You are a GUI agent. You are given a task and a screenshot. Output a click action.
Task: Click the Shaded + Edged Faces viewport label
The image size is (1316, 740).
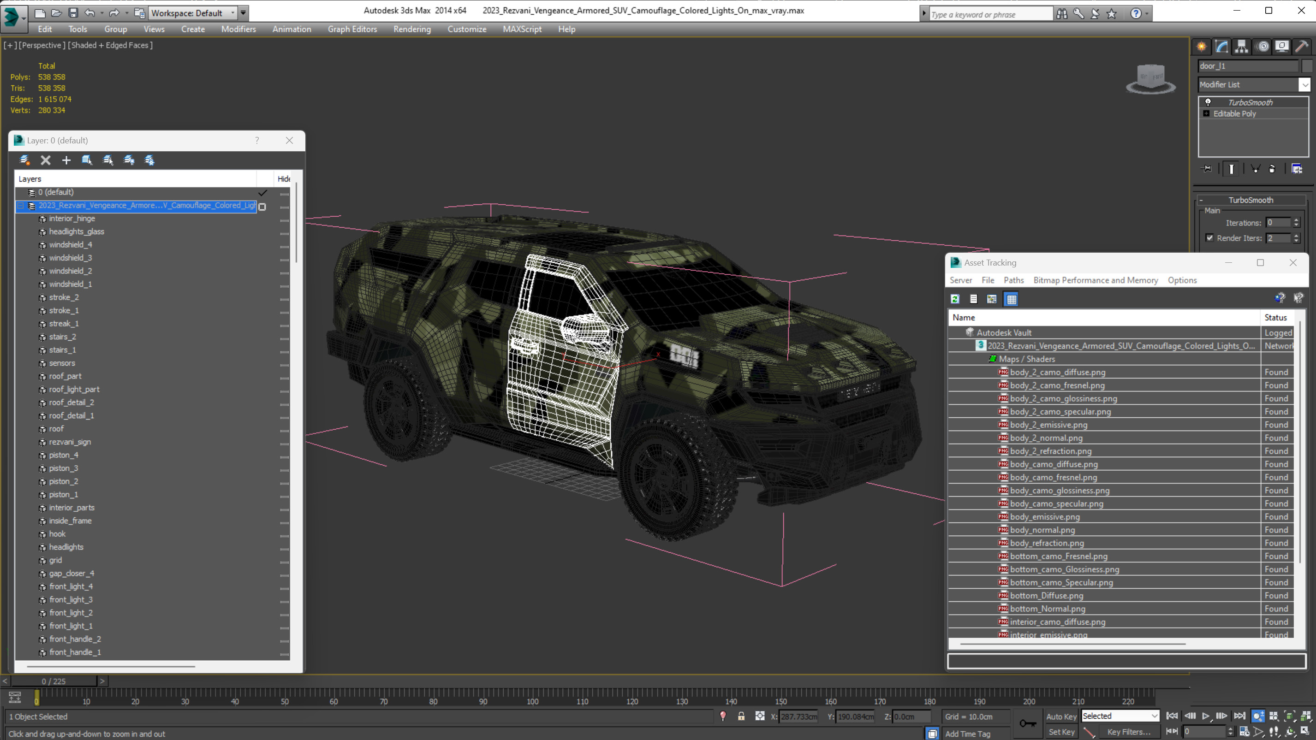click(x=110, y=46)
